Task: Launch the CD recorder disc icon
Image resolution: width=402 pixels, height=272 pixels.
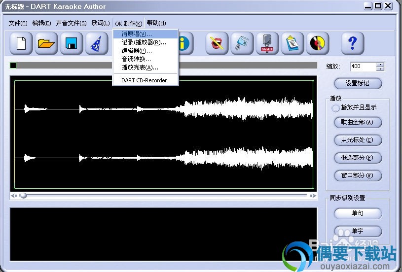Action: click(x=317, y=43)
